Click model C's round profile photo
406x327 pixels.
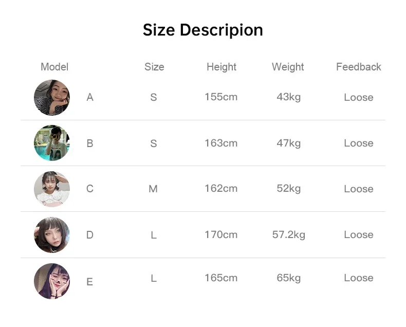(51, 189)
